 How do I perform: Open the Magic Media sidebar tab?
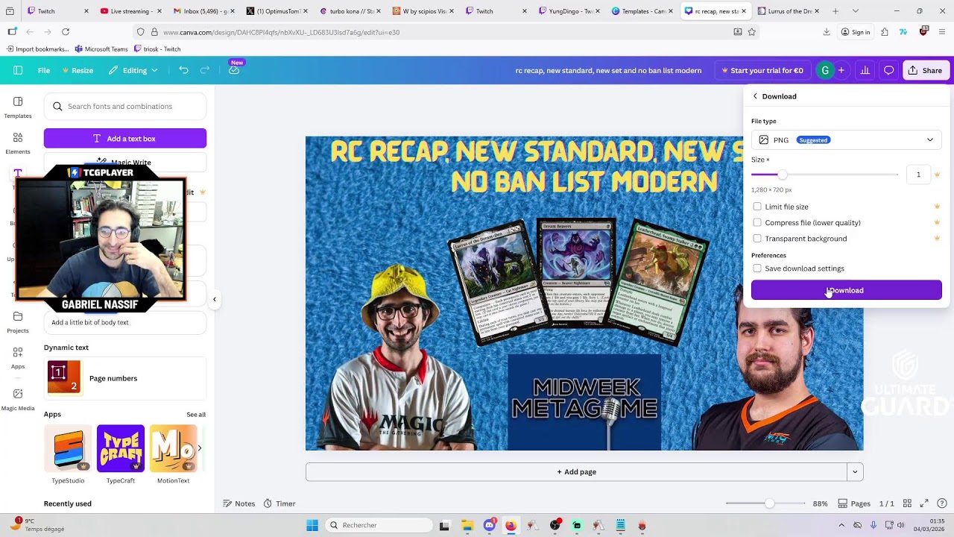pyautogui.click(x=18, y=399)
